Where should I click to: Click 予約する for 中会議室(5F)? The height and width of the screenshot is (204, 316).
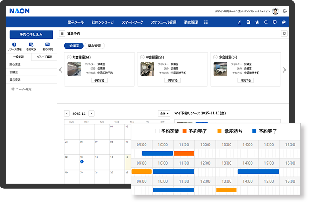pos(172,81)
